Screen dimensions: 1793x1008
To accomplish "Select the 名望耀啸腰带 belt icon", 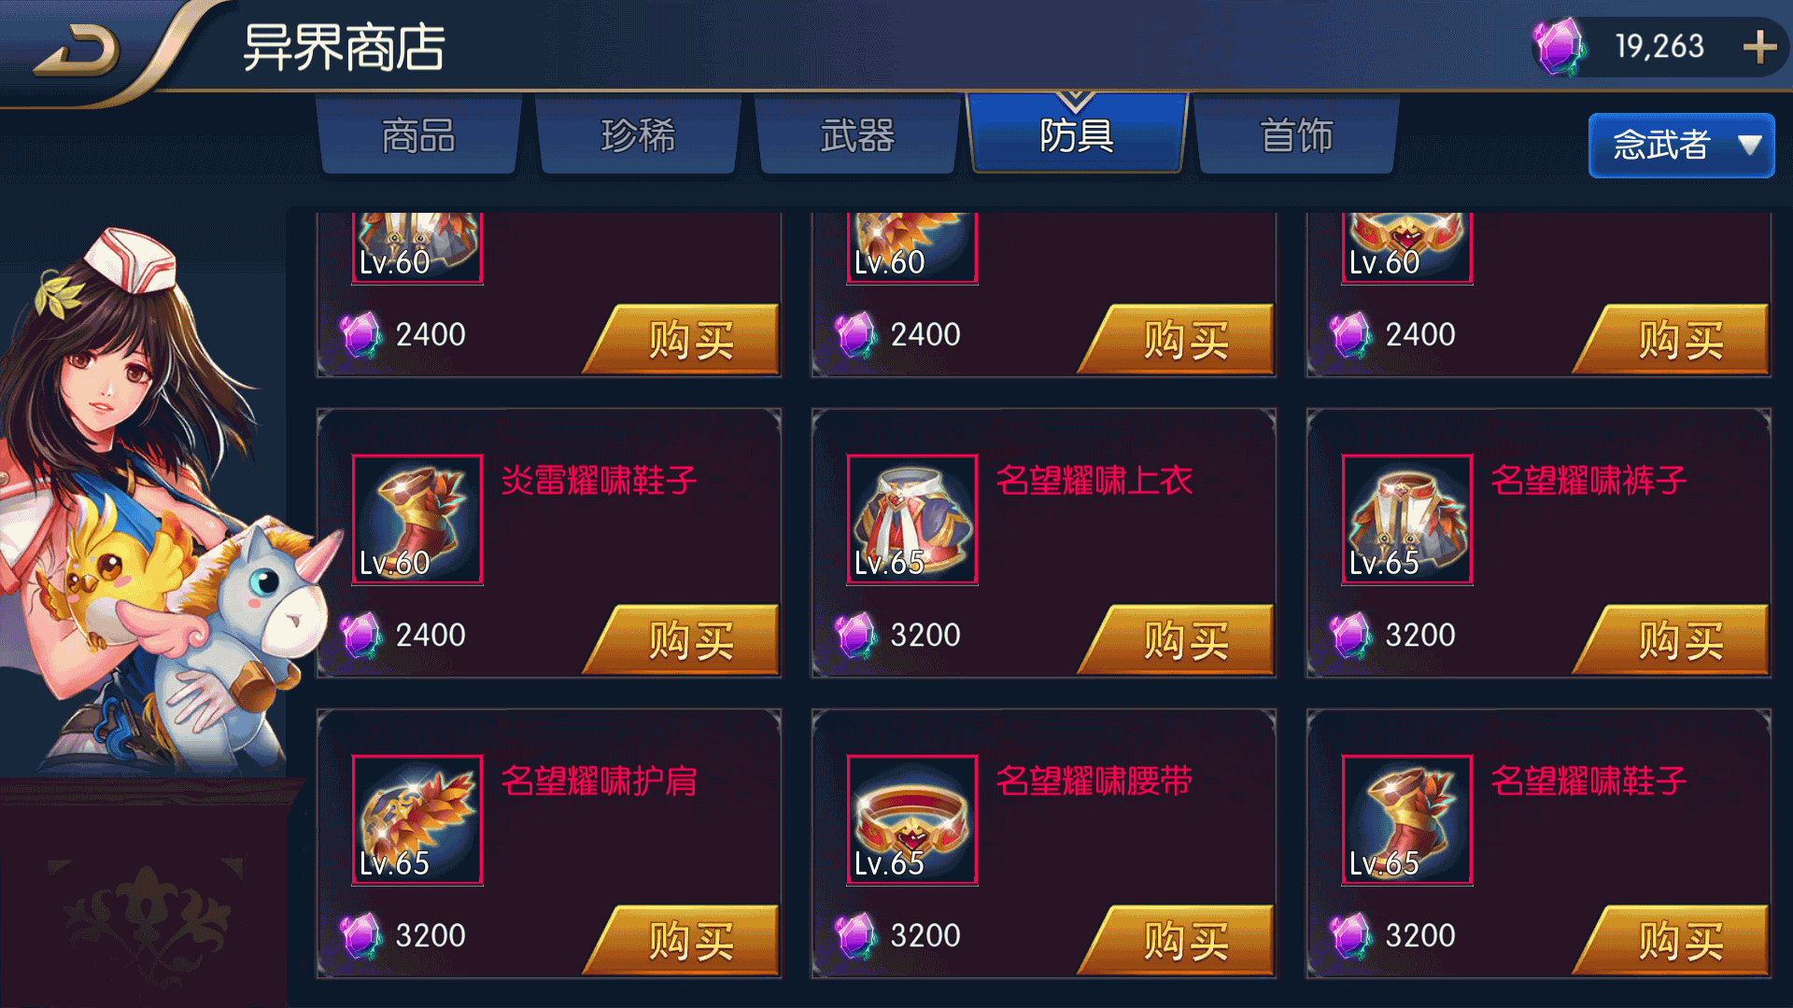I will pos(911,819).
